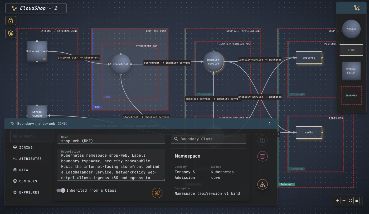Screen dimensions: 369x214
Task: Click the 'storefront → checkout-service' flow label
Action: pos(146,117)
